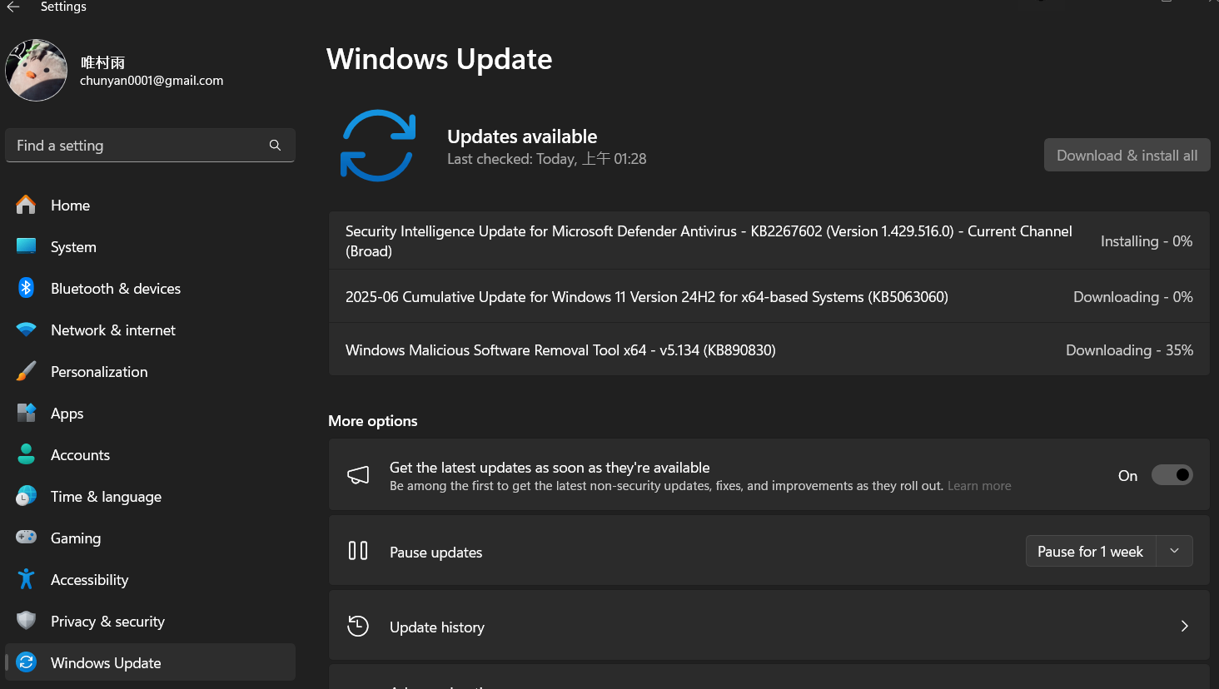Click the Time & language globe icon

coord(27,496)
